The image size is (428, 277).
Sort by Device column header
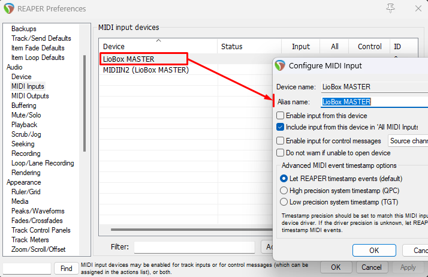click(x=158, y=46)
